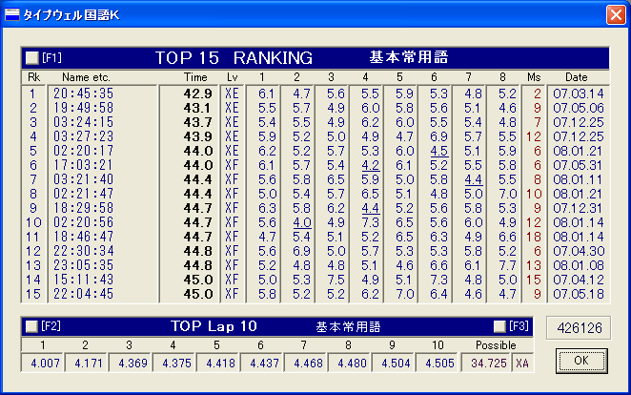Viewport: 631px width, 395px height.
Task: Click rank 11 name 18:46:47
Action: (84, 237)
